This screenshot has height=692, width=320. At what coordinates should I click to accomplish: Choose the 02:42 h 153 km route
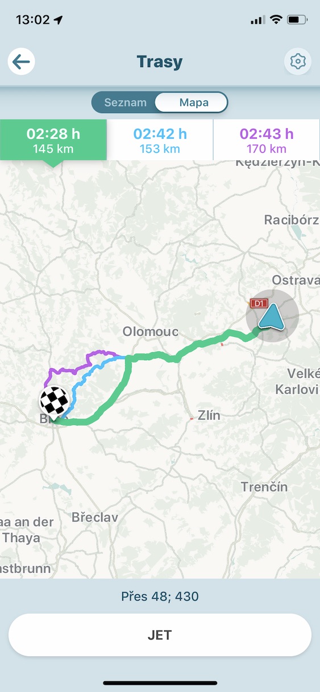point(160,140)
